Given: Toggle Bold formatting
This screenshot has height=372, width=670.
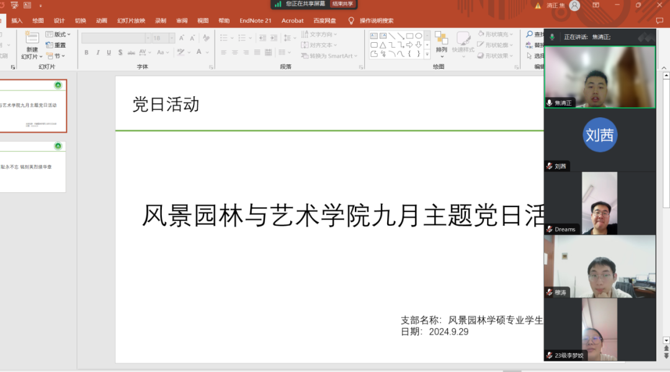Looking at the screenshot, I should tap(87, 53).
